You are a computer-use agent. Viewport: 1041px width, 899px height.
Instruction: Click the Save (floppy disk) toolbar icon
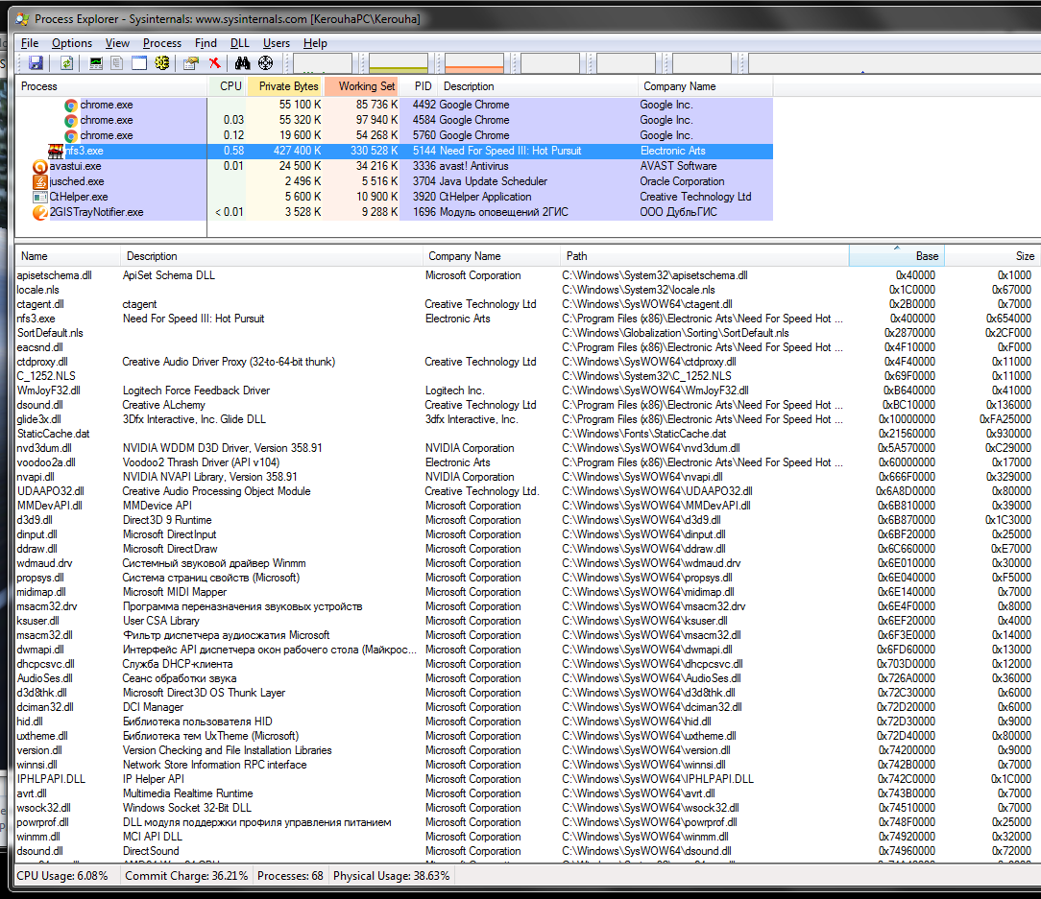(x=36, y=63)
